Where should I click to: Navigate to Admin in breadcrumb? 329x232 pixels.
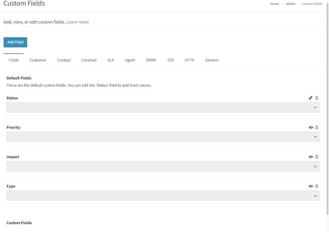290,4
